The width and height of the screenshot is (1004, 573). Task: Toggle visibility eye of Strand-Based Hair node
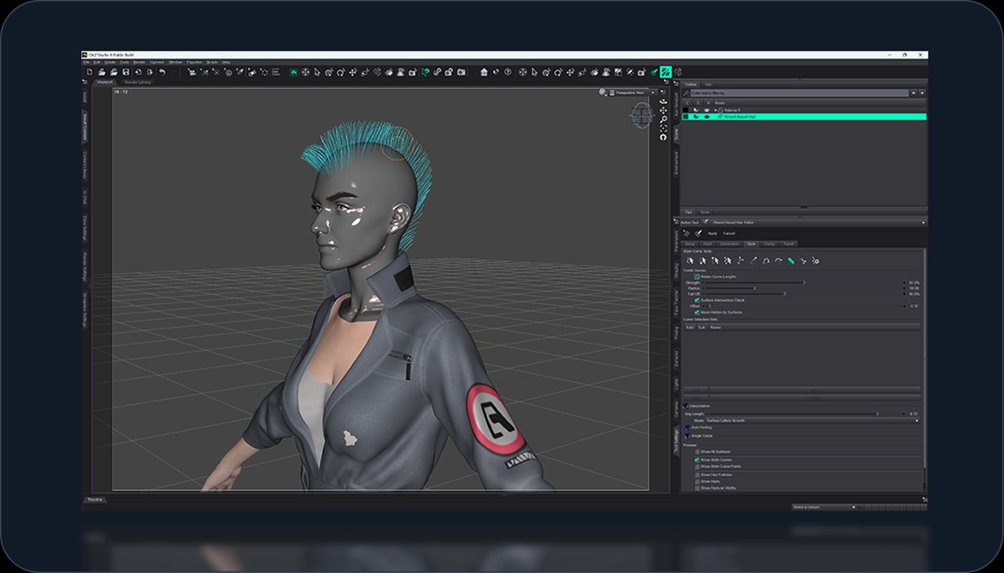pyautogui.click(x=707, y=117)
